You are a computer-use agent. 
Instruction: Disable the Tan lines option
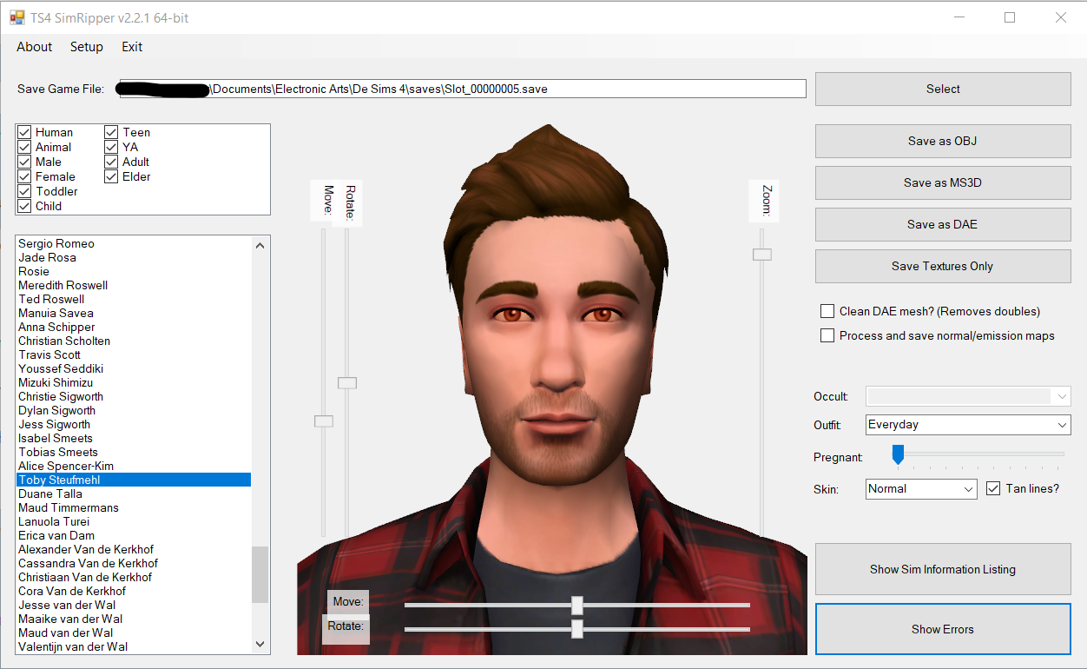click(992, 488)
